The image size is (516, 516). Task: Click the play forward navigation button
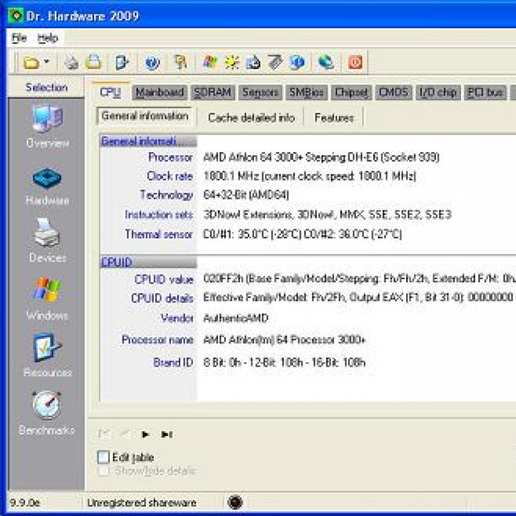[x=145, y=434]
